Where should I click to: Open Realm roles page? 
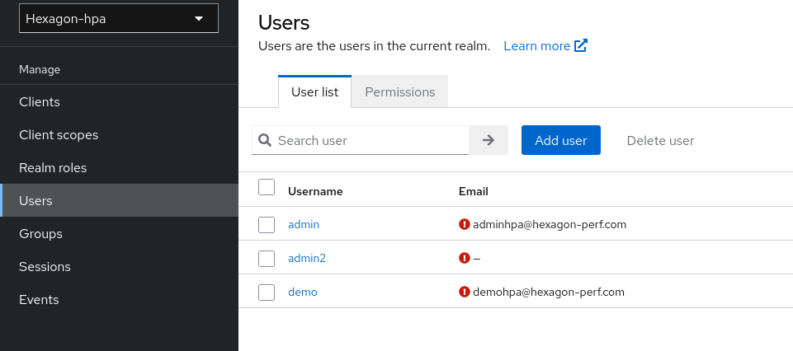point(119,167)
